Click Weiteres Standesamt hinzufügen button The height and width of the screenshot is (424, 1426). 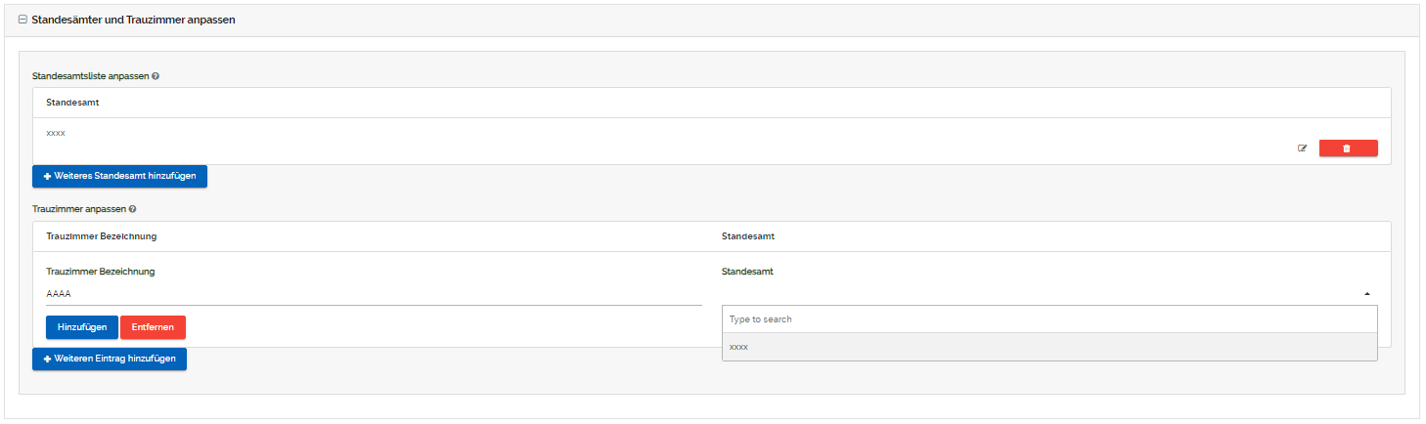(119, 176)
